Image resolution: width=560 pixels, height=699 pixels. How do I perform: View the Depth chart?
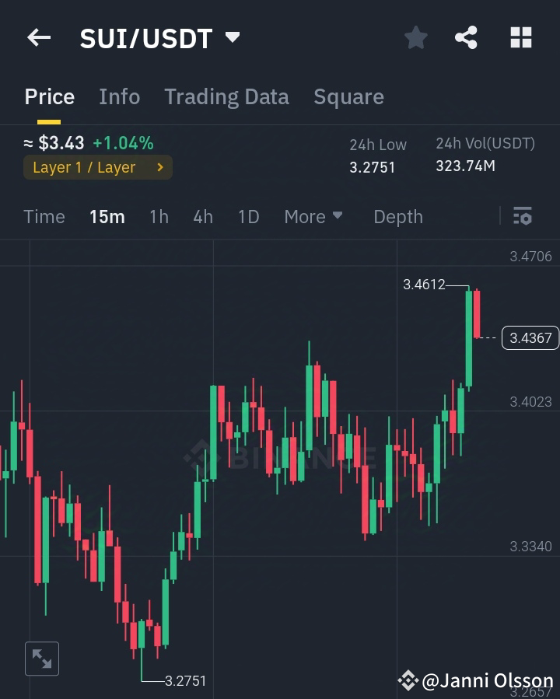coord(397,217)
